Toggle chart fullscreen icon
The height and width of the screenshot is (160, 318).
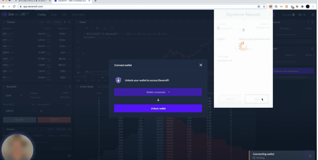[111, 28]
